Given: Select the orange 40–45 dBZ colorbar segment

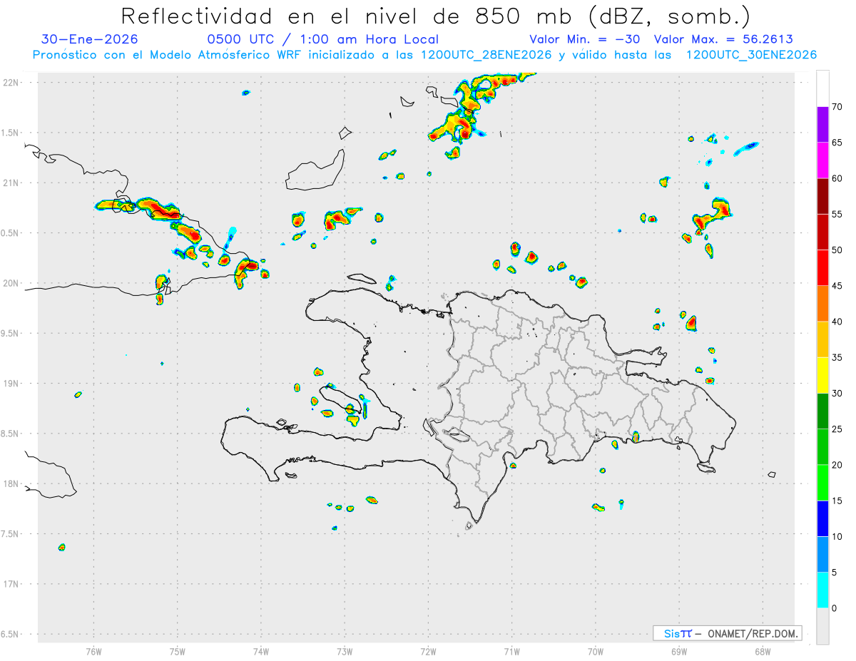Looking at the screenshot, I should pos(822,304).
